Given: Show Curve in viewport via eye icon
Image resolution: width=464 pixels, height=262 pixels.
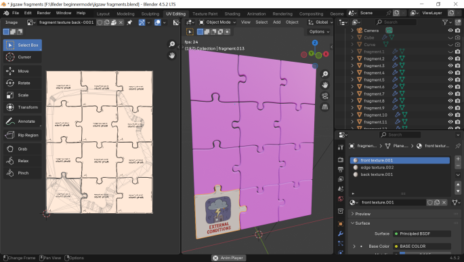Looking at the screenshot, I should 450,45.
